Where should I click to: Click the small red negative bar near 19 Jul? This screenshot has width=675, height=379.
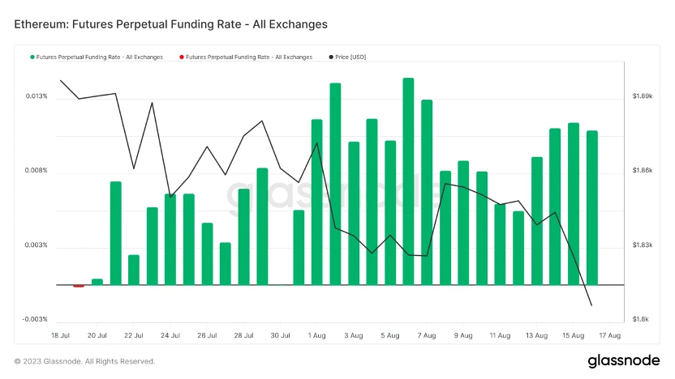click(x=79, y=286)
